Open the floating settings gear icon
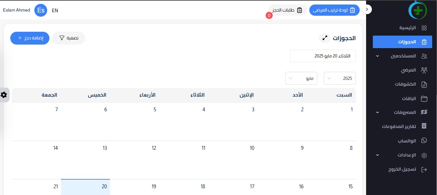This screenshot has height=195, width=437. tap(4, 95)
